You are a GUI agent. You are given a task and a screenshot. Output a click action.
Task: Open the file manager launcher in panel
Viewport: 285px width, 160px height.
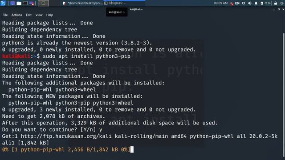click(19, 3)
